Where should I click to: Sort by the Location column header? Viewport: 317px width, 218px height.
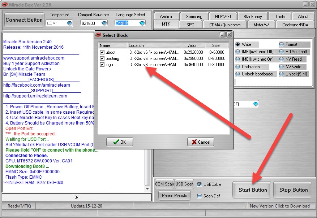click(154, 45)
